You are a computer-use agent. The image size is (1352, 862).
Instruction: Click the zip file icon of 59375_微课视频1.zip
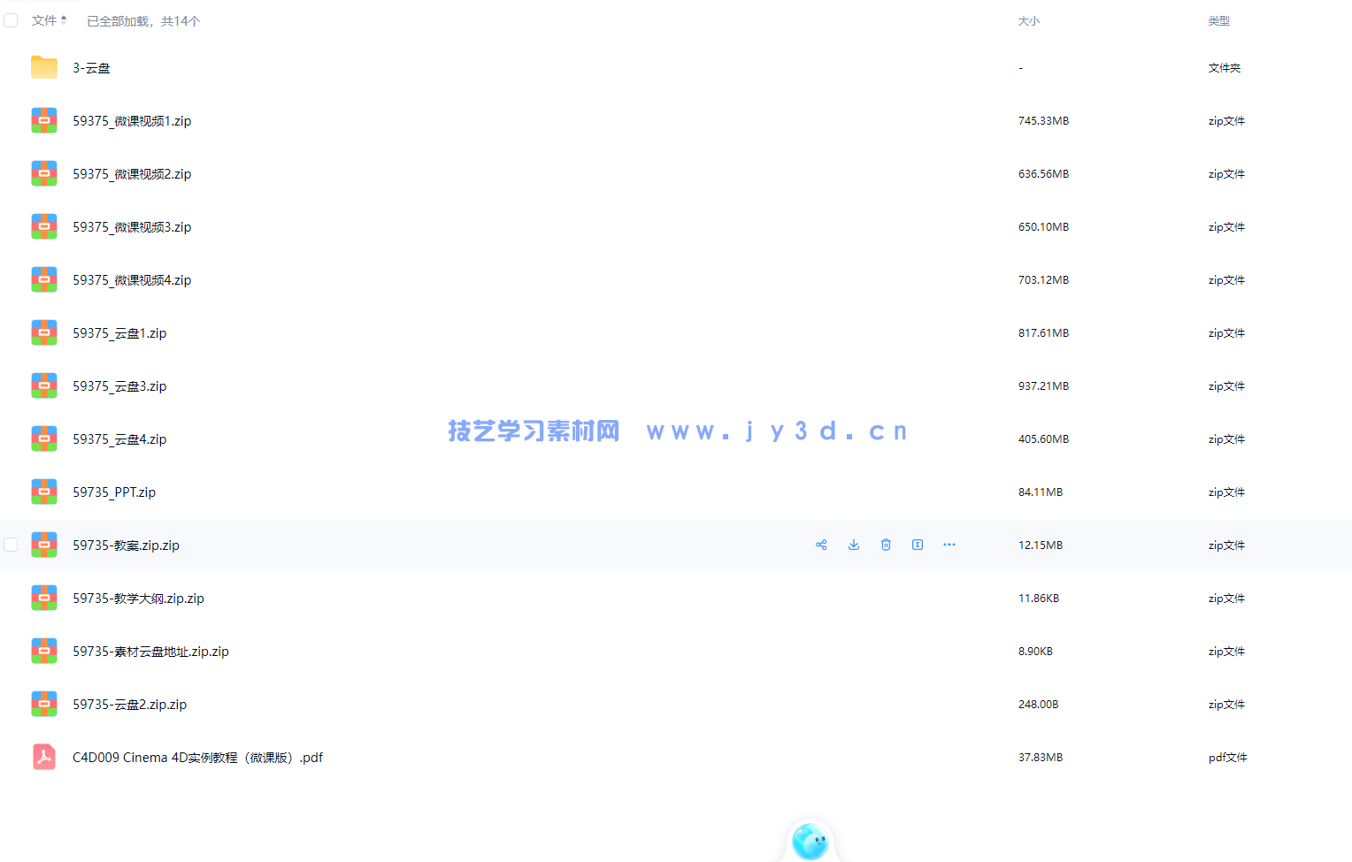tap(43, 120)
